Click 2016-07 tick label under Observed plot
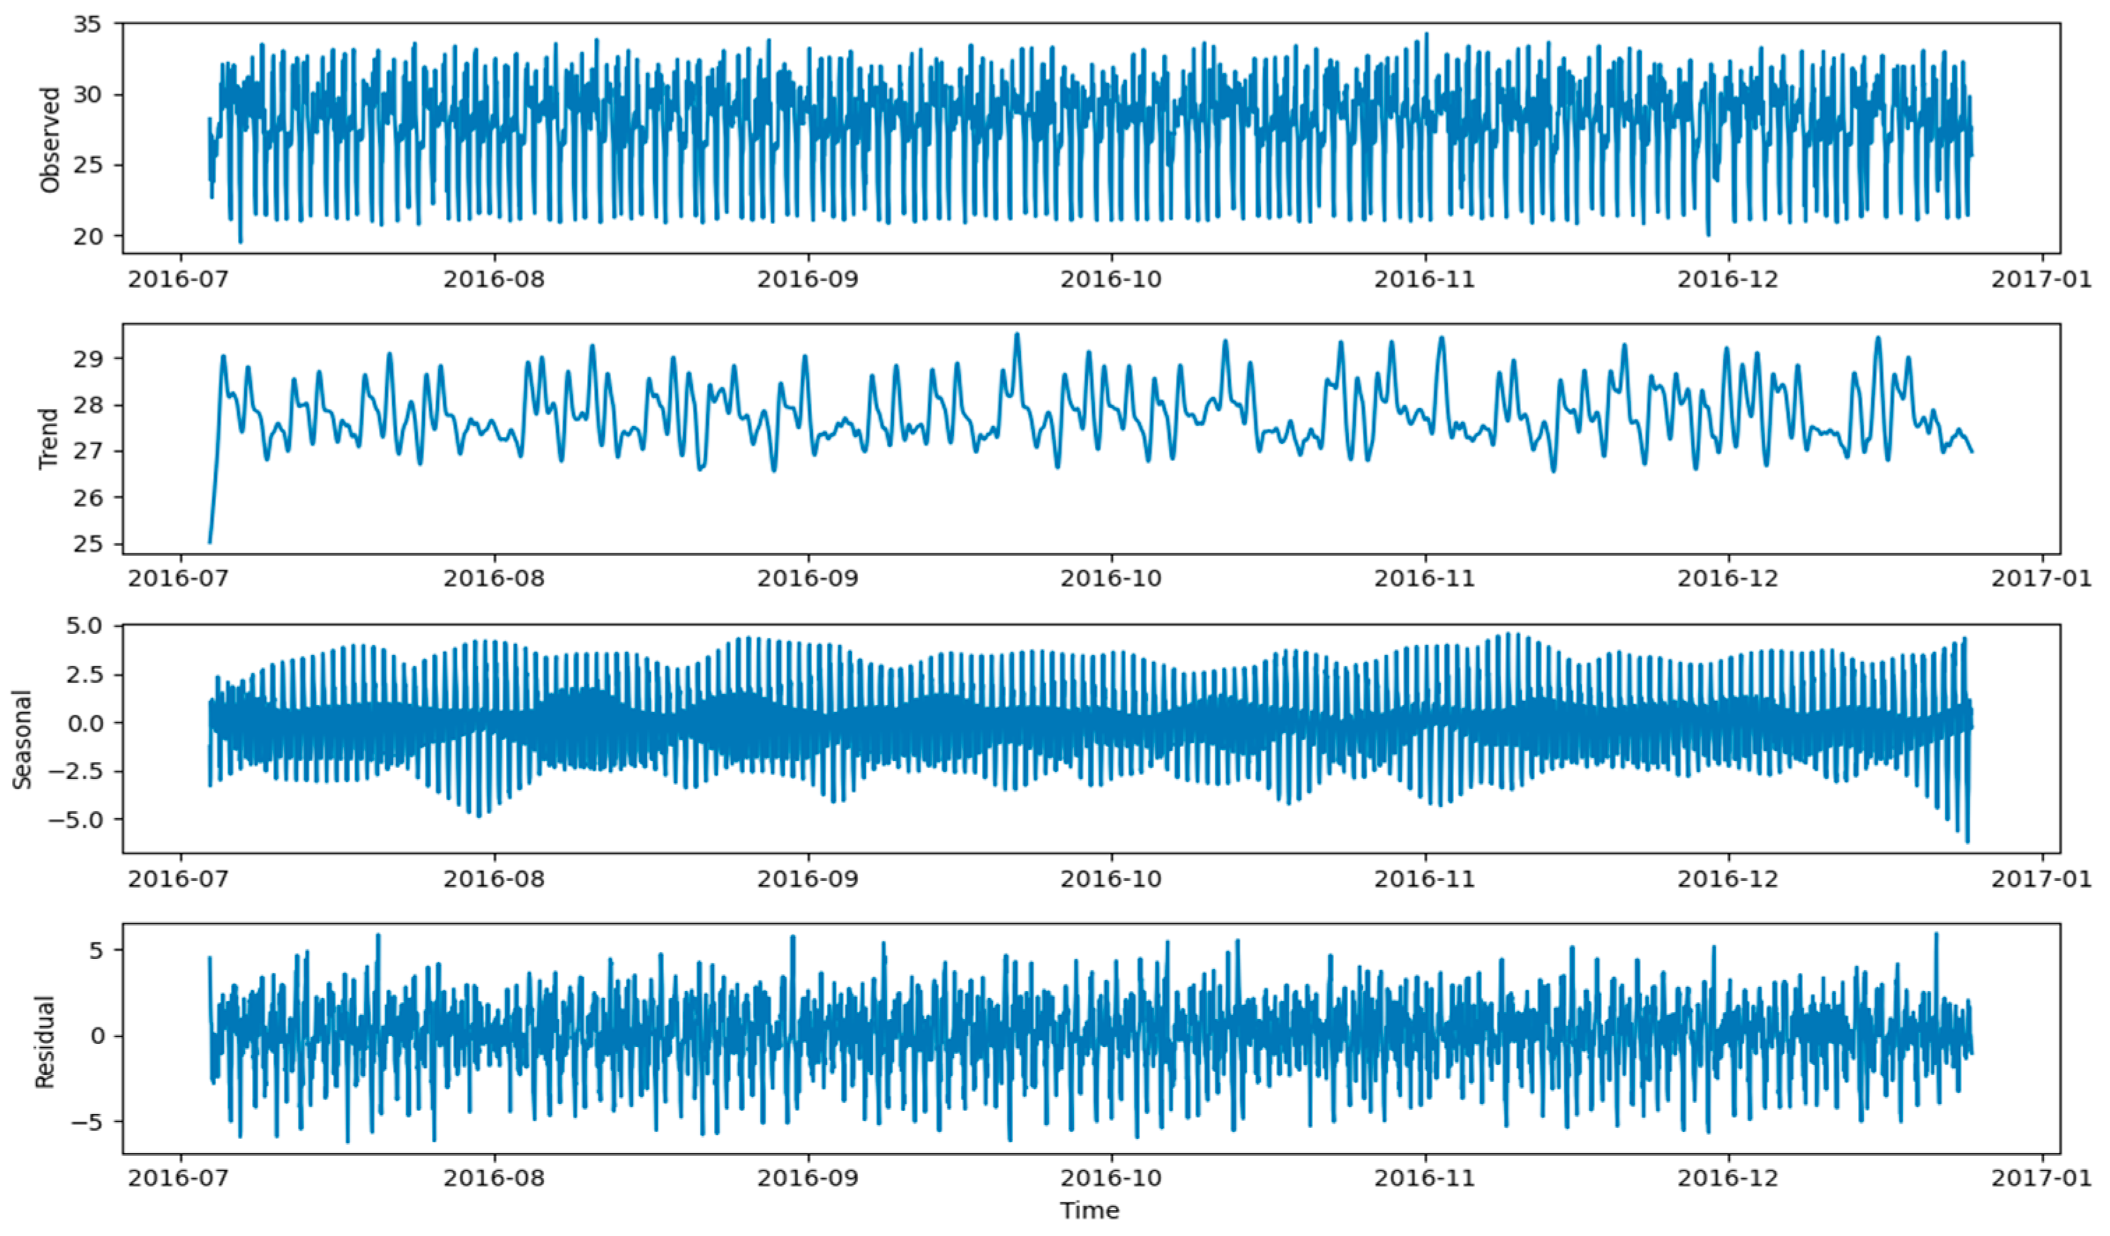The width and height of the screenshot is (2110, 1236). tap(177, 279)
